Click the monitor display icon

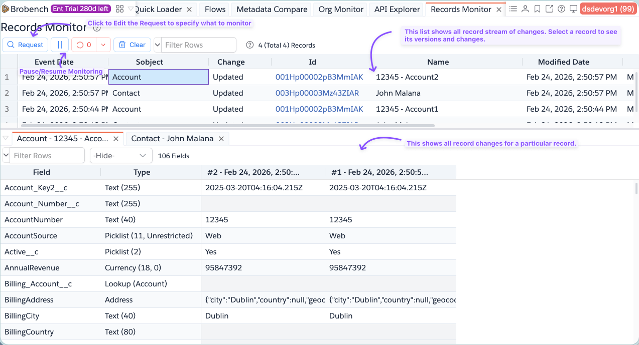tap(573, 9)
